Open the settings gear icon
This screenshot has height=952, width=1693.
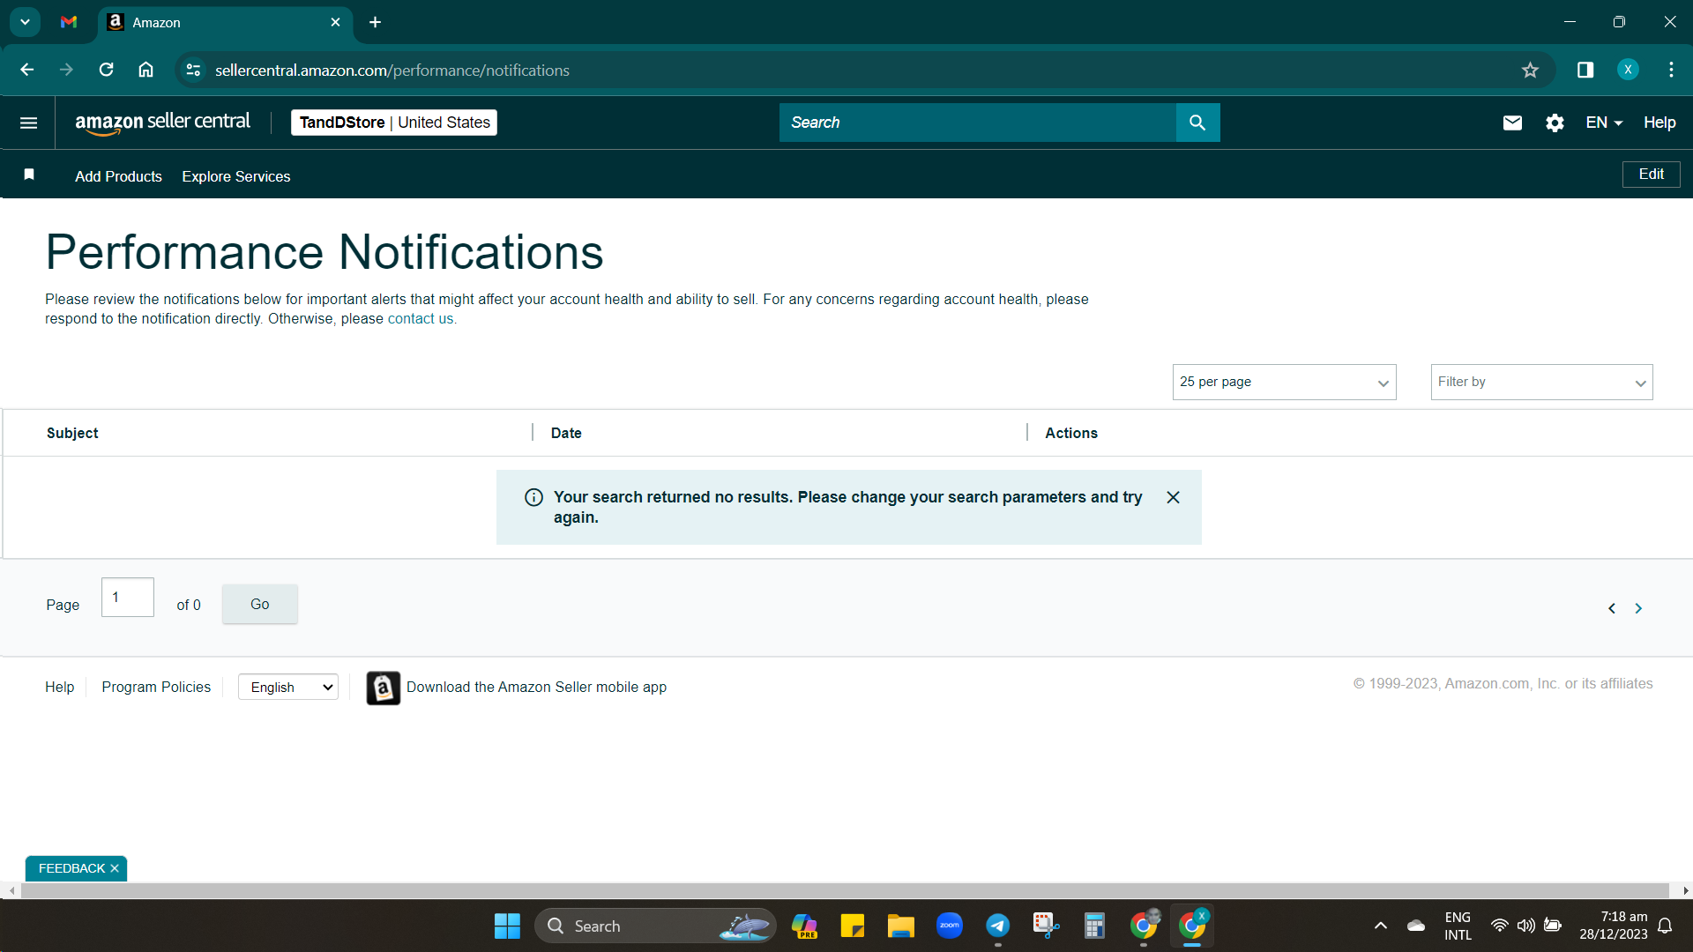[x=1555, y=123]
